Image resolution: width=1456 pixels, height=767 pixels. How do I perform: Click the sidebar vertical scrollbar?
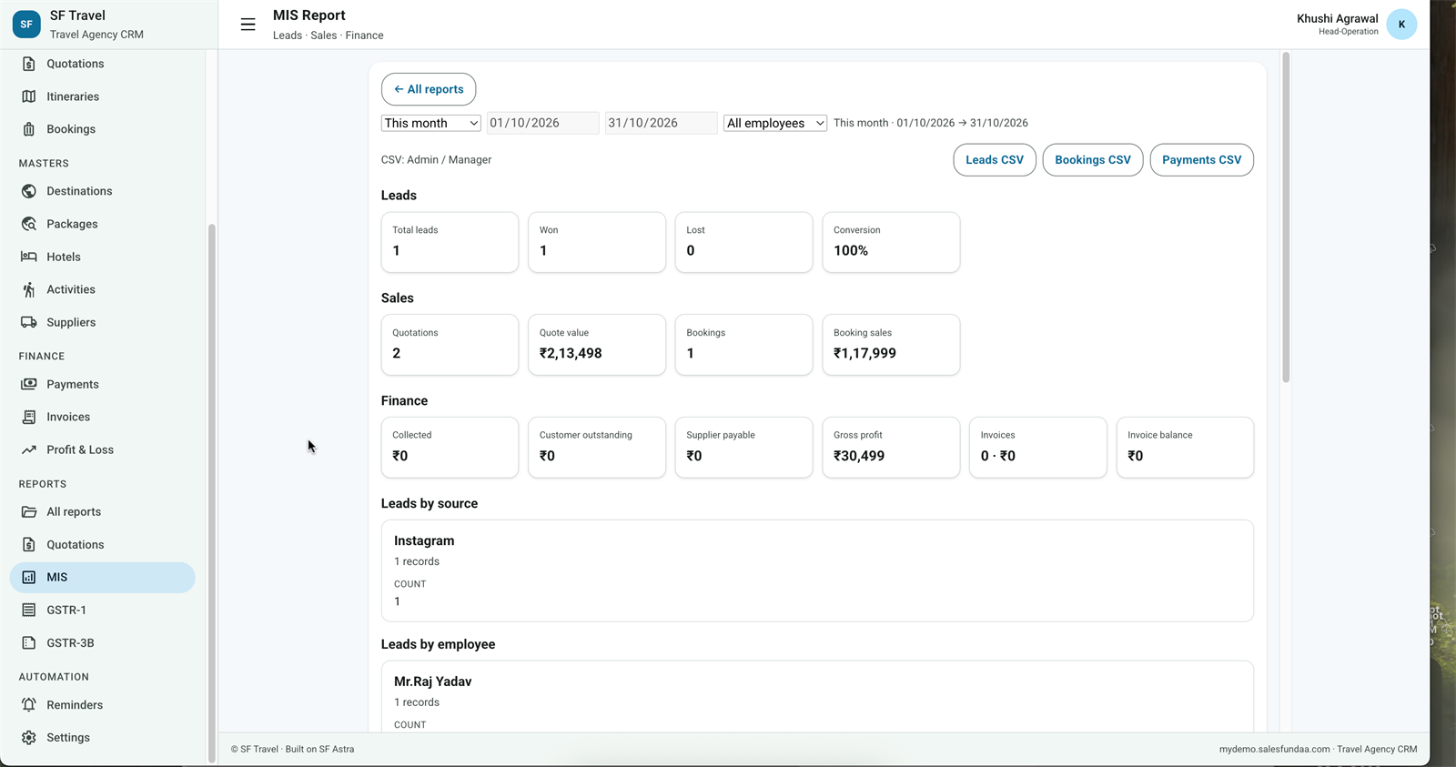pyautogui.click(x=212, y=491)
